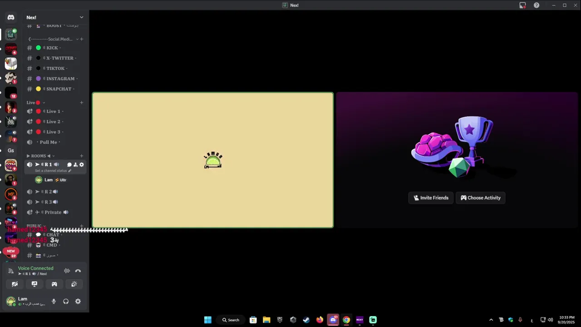Open the Gs server

(11, 150)
